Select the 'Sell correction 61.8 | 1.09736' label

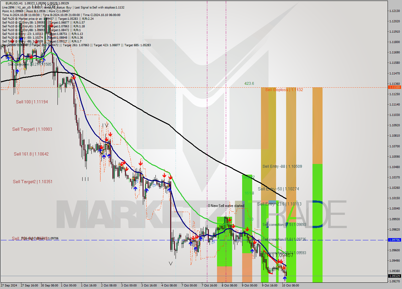(x=284, y=239)
